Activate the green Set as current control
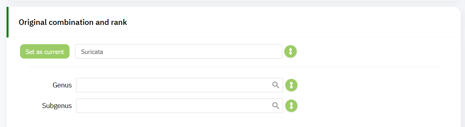 (x=45, y=51)
